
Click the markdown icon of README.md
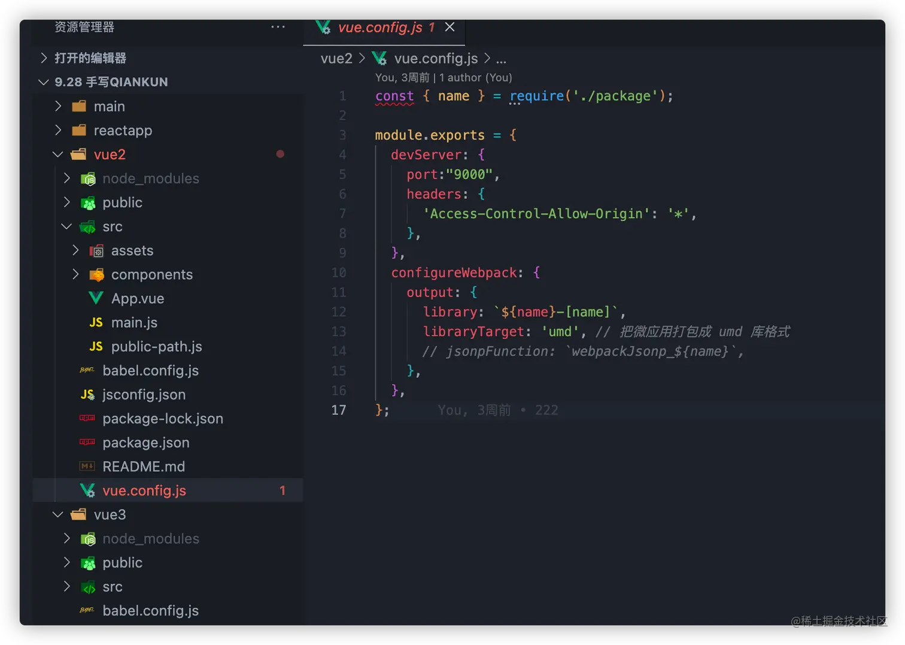pos(87,466)
